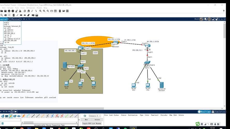
Task: Choose the Copper Cross-Over dashed cable
Action: pos(38,116)
